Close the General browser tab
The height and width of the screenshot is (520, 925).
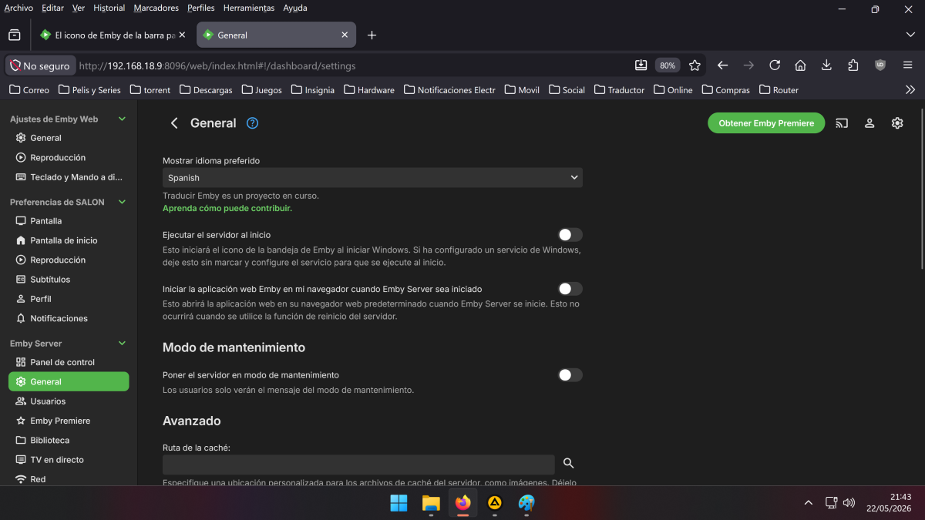pyautogui.click(x=345, y=35)
